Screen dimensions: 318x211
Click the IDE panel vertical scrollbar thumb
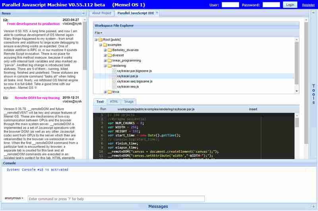306,83
